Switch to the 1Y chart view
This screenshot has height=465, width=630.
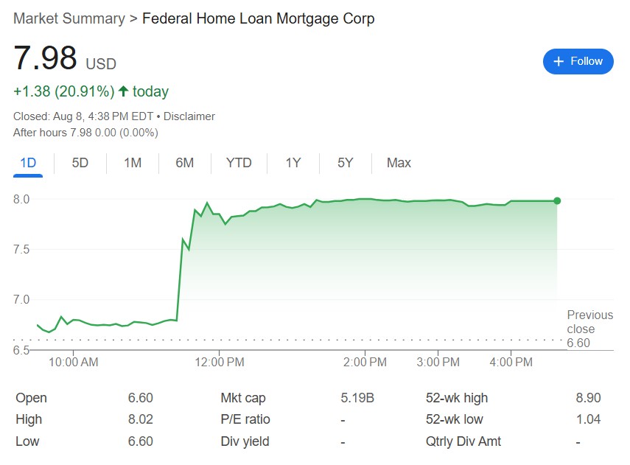click(x=293, y=163)
